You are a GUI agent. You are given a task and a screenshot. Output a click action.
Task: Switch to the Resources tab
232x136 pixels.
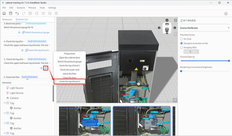(x=7, y=20)
